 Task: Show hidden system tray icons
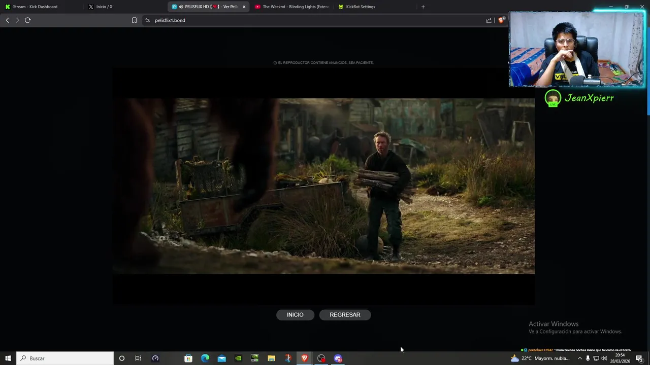[580, 358]
